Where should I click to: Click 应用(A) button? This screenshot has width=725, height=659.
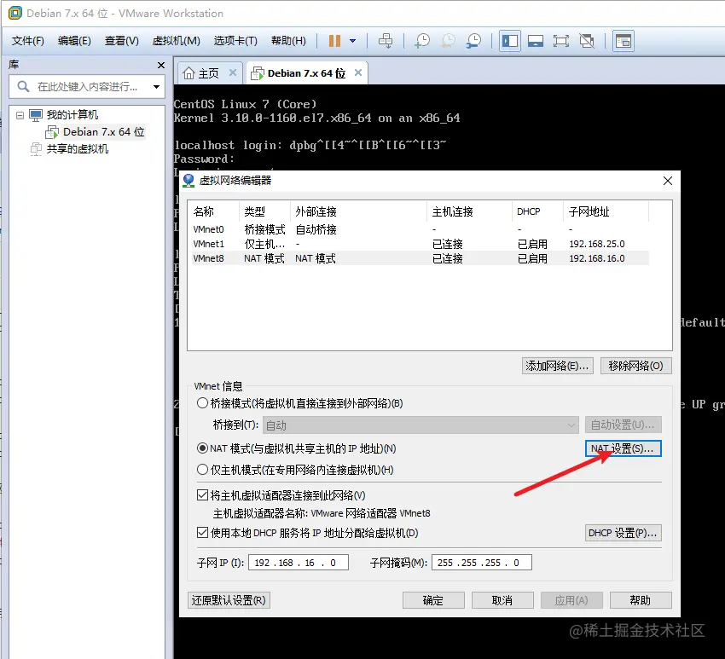[x=571, y=600]
